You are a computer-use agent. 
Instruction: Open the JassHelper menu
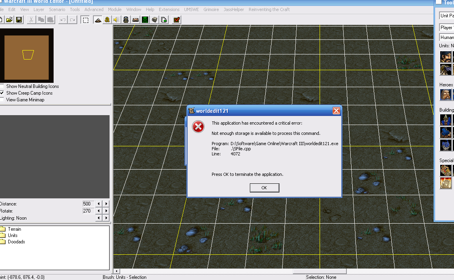[x=234, y=9]
